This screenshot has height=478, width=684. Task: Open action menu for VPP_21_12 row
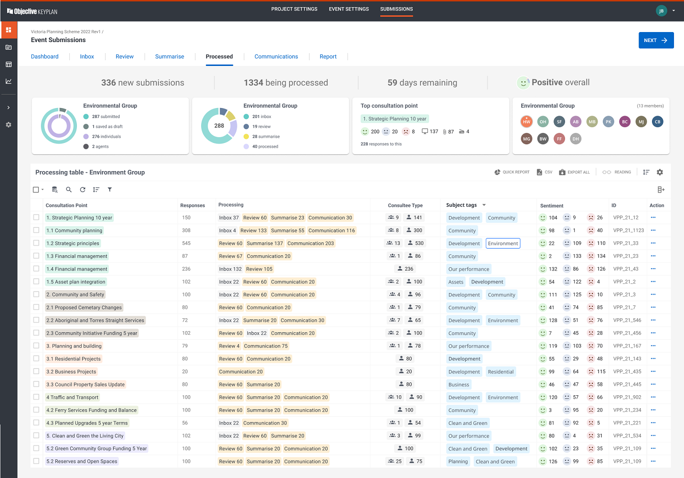653,217
